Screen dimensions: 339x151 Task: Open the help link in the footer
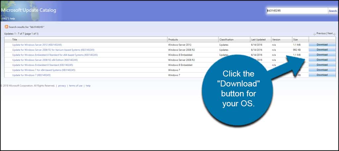[88, 86]
